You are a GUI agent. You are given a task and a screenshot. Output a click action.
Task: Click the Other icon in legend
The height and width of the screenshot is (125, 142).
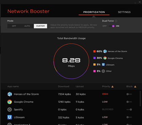pyautogui.click(x=103, y=71)
